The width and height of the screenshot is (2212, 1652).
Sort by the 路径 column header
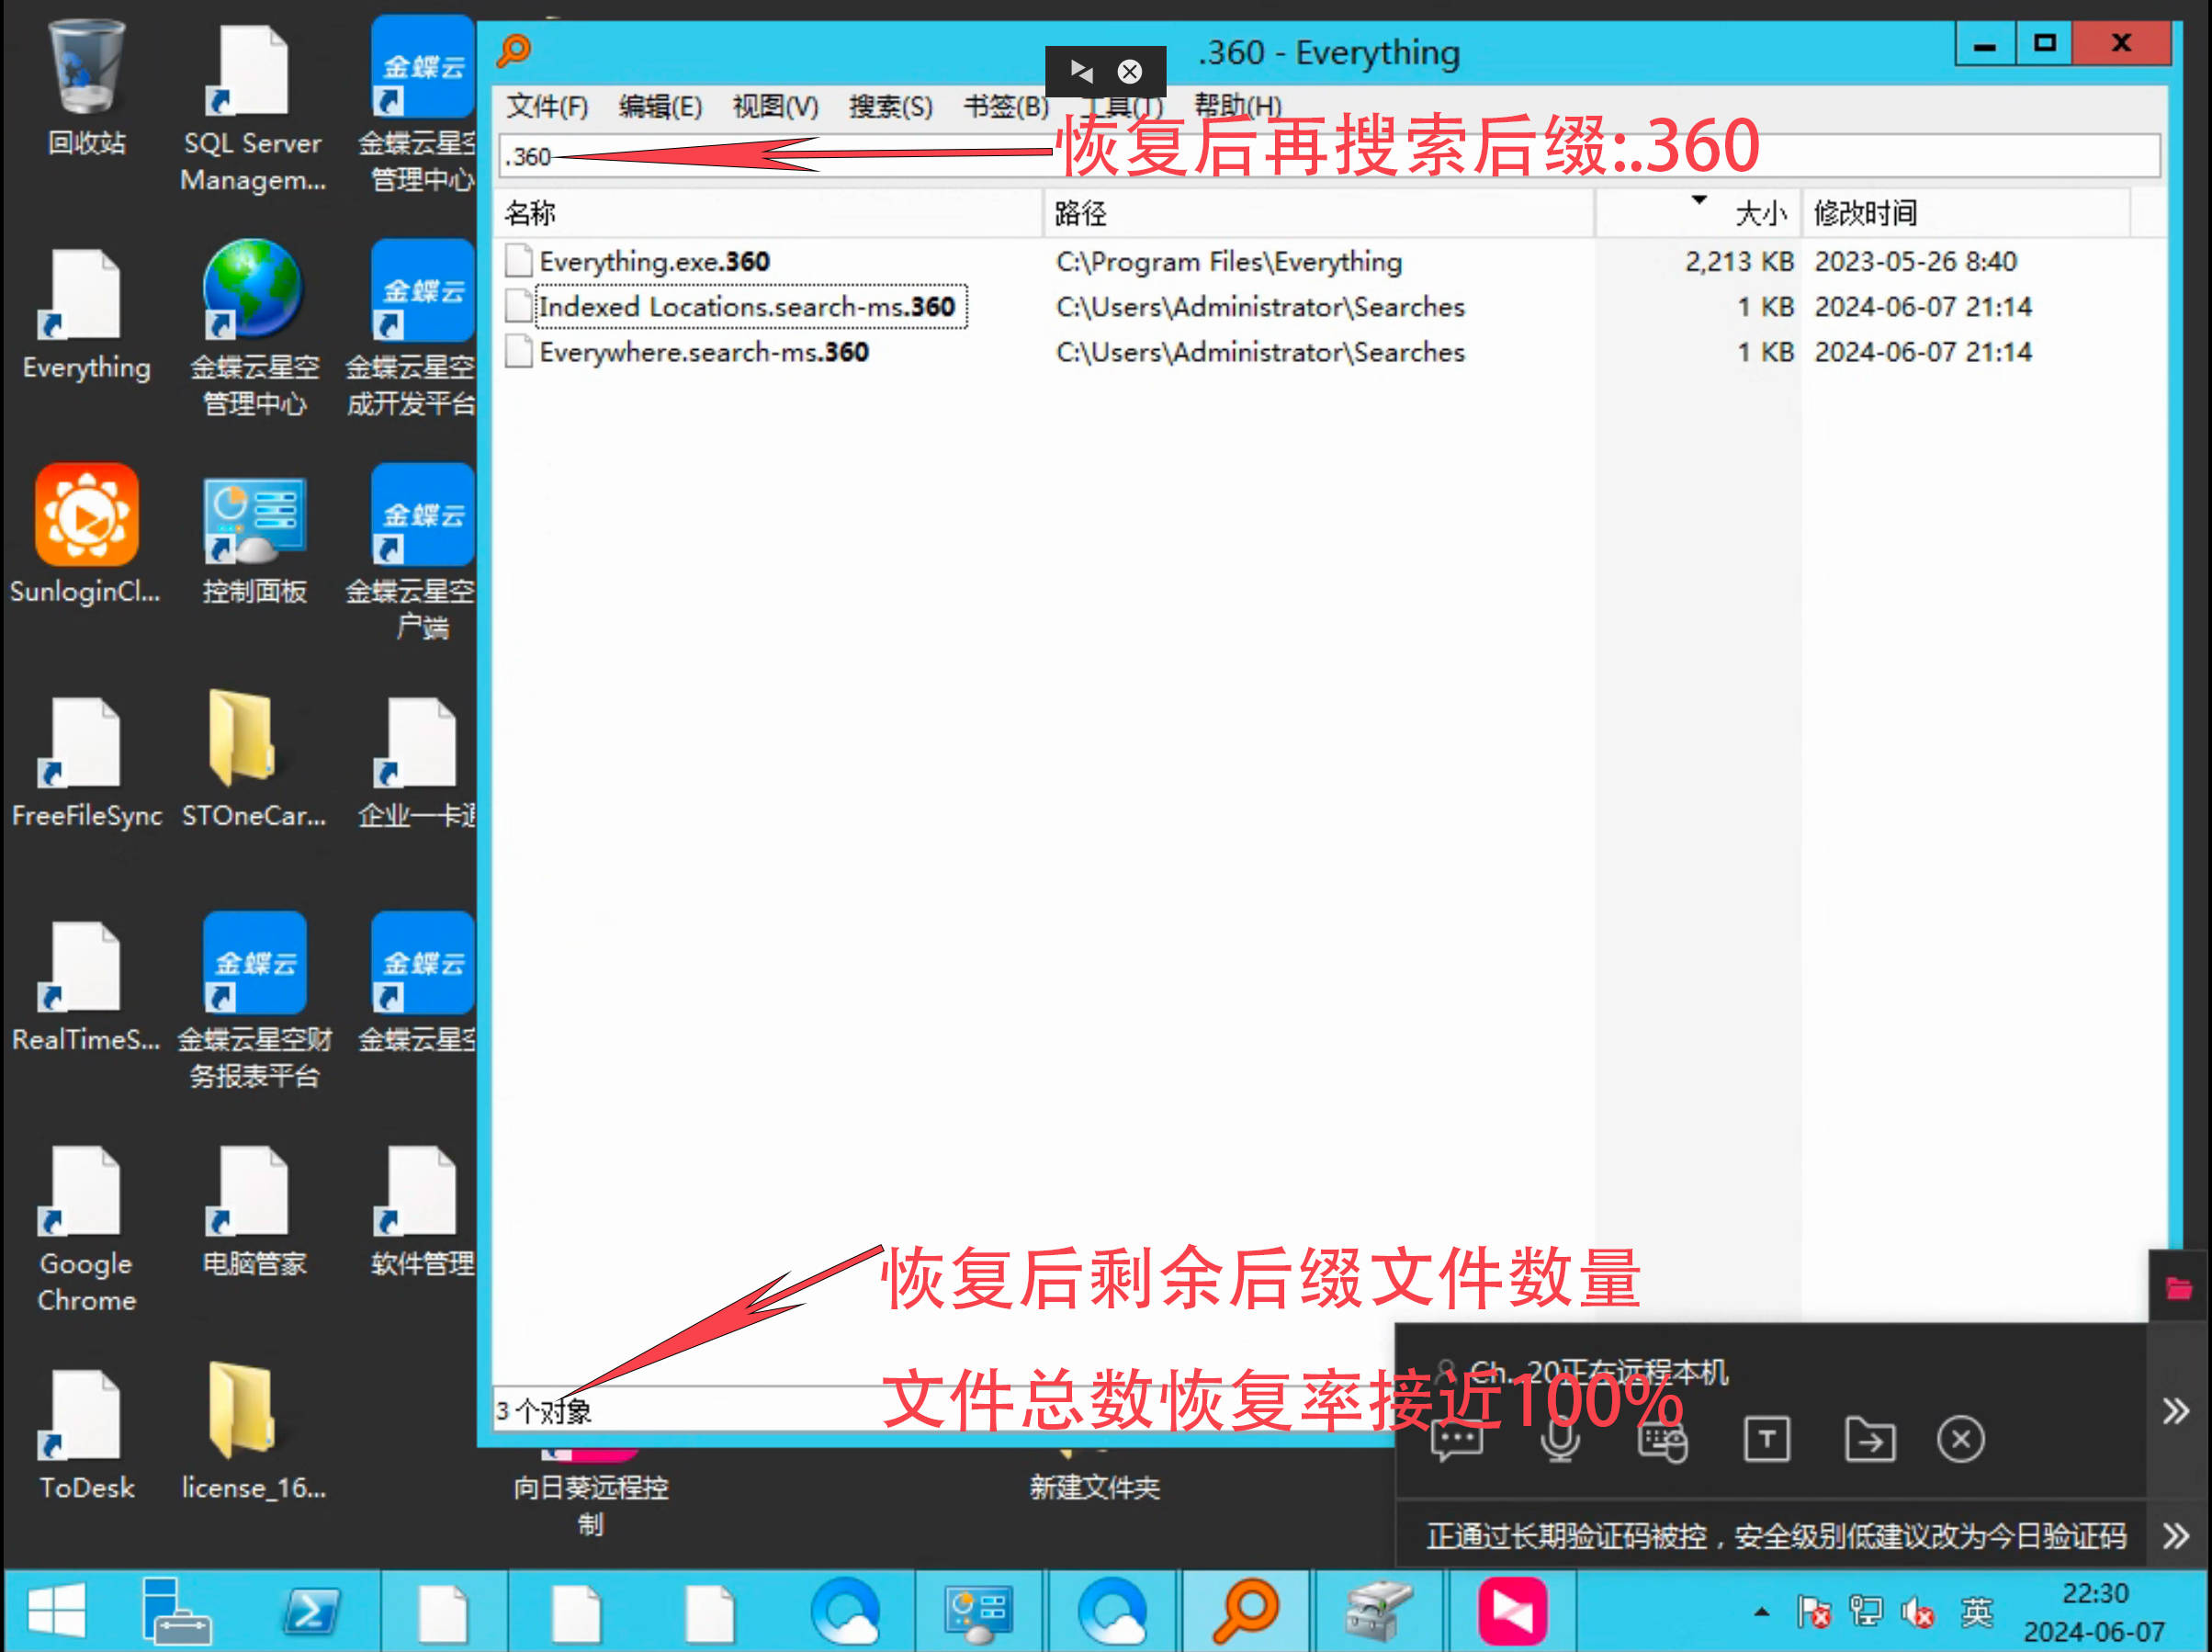1317,213
